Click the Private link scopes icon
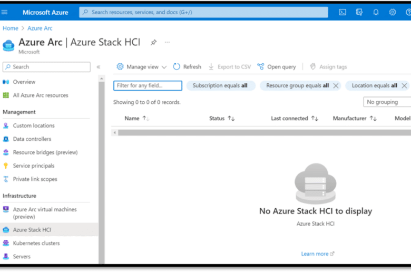The width and height of the screenshot is (411, 272). 6,179
